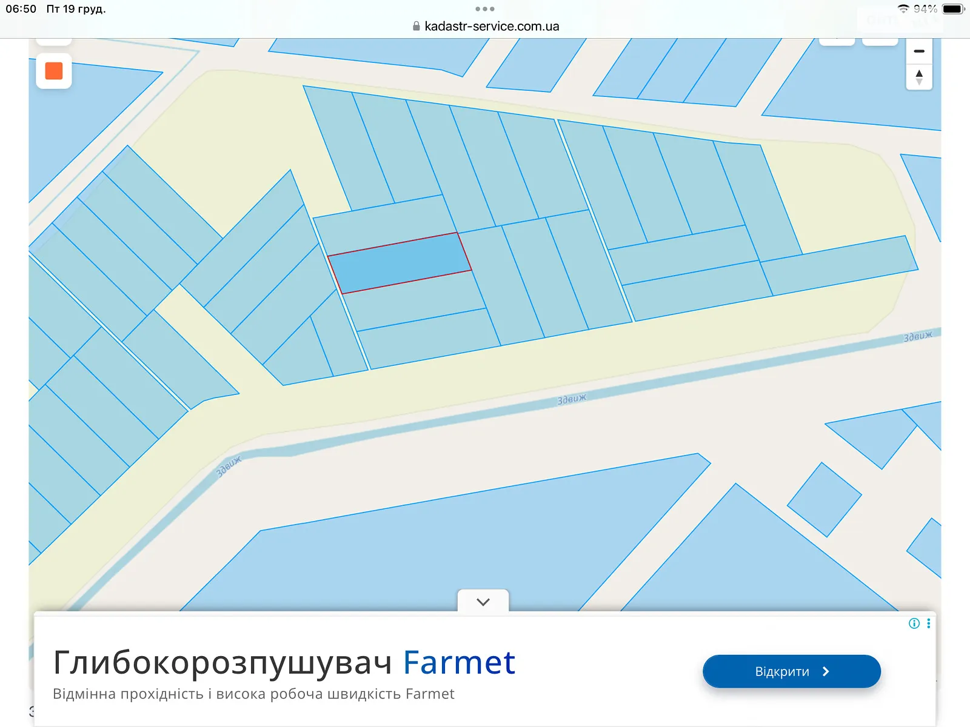Screen dimensions: 970x727
Task: Select the orange layers tool on the map
Action: (x=53, y=71)
